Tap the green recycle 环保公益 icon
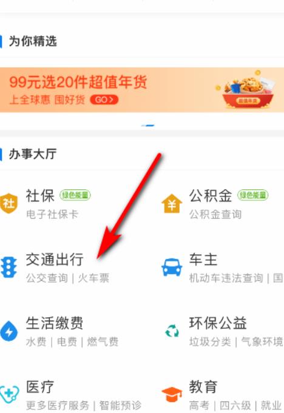 click(172, 331)
